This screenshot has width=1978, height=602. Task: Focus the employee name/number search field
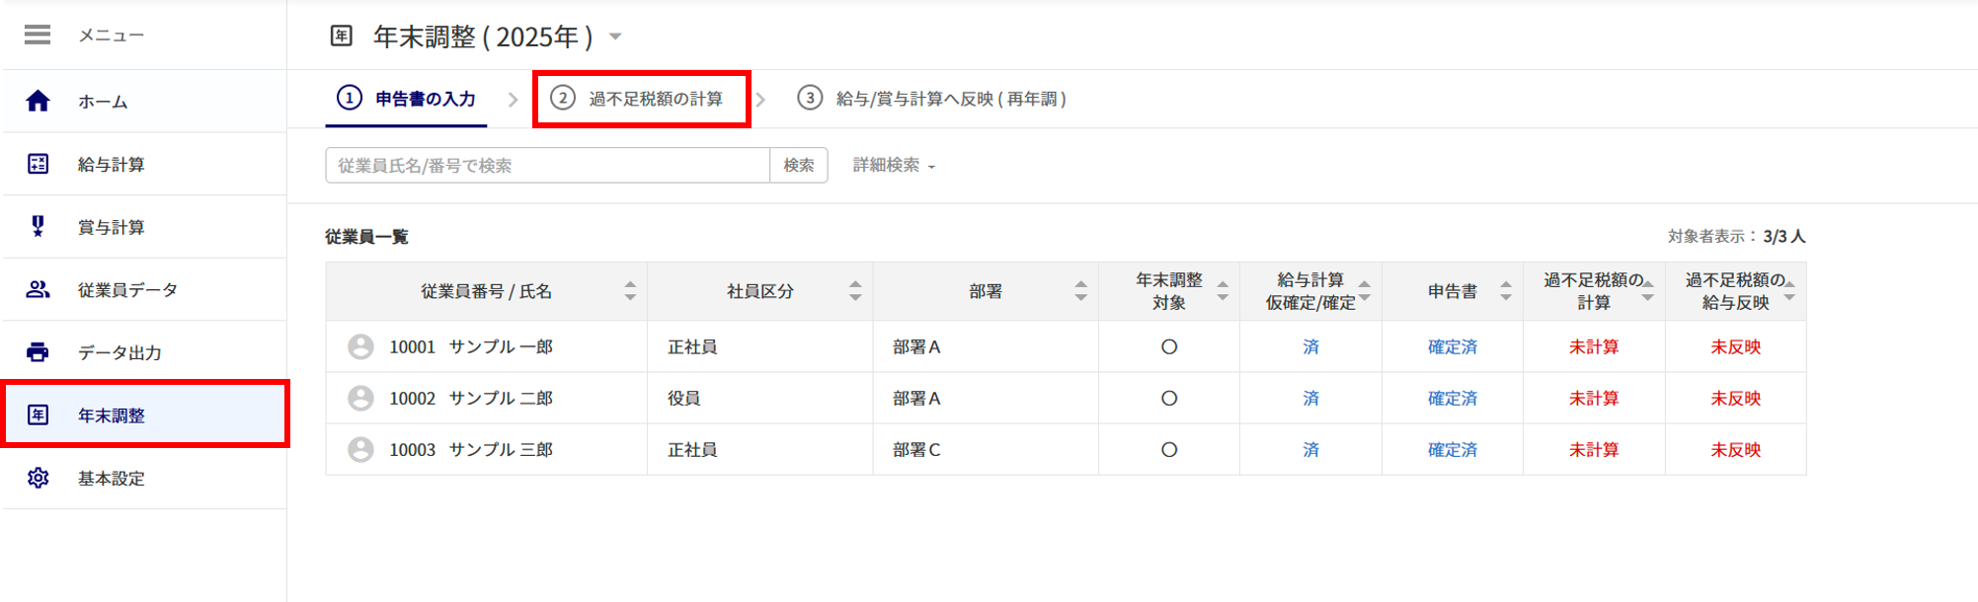(x=547, y=165)
